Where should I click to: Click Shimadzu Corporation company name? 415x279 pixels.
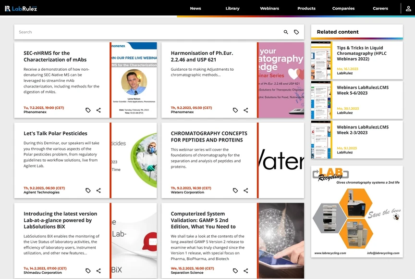click(x=43, y=273)
